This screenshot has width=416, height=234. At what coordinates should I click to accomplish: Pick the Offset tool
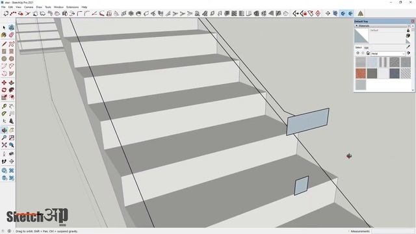(12, 97)
